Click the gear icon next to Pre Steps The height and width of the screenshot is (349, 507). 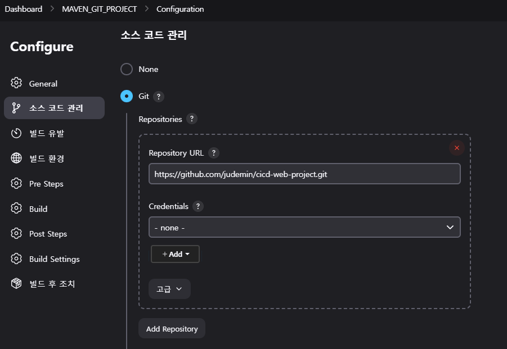[x=16, y=183]
